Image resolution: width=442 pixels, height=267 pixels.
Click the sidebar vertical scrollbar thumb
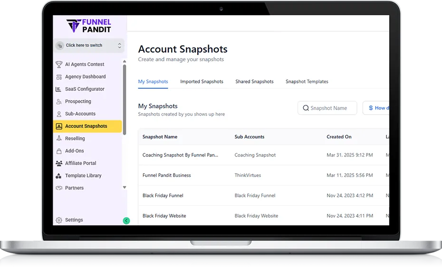[x=125, y=100]
